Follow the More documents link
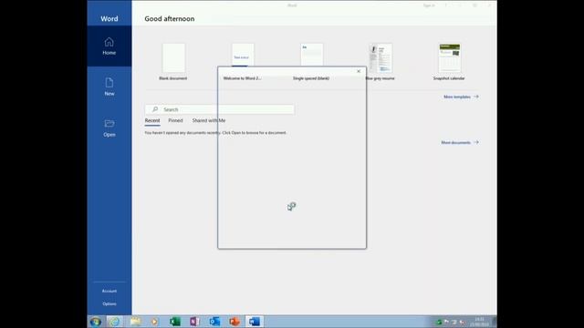Viewport: 584px width, 328px height. pyautogui.click(x=460, y=142)
